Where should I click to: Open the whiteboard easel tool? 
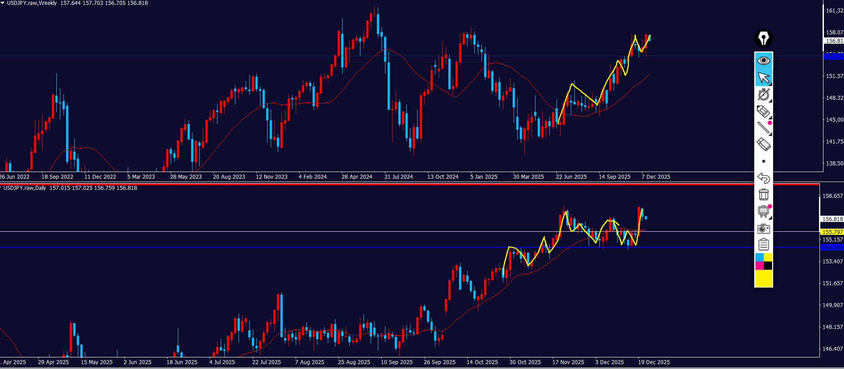tap(764, 211)
